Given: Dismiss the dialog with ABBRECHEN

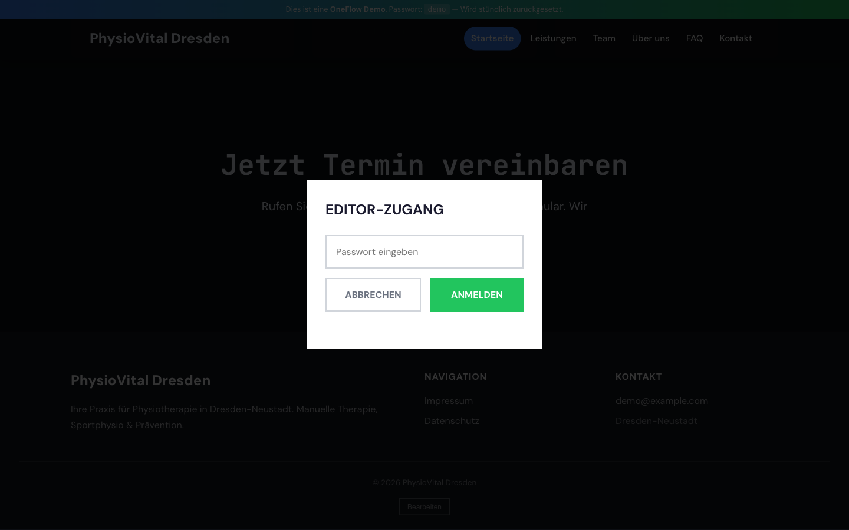Looking at the screenshot, I should (373, 294).
